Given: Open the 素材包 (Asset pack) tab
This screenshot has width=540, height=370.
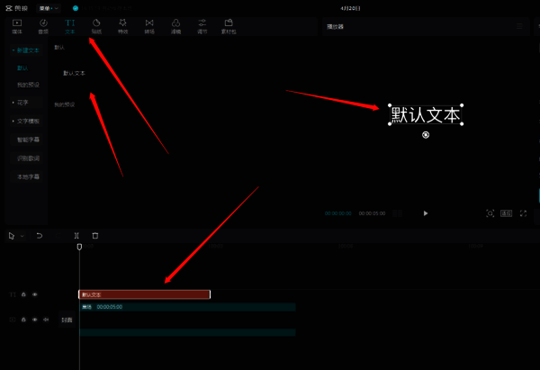Looking at the screenshot, I should click(x=229, y=26).
